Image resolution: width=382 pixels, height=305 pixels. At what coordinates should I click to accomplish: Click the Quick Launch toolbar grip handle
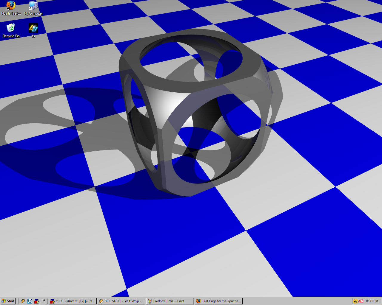tap(18, 301)
